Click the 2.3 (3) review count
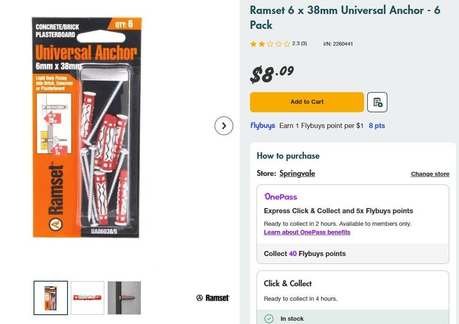This screenshot has width=459, height=324. (x=299, y=44)
